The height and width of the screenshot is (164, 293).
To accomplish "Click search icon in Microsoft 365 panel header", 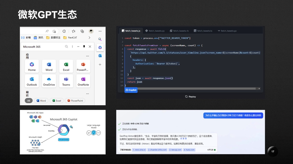I will point(66,47).
